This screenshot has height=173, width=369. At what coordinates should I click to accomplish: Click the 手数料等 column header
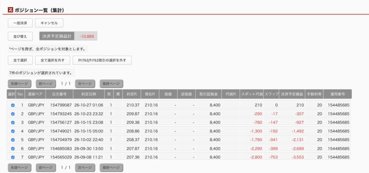coord(314,94)
